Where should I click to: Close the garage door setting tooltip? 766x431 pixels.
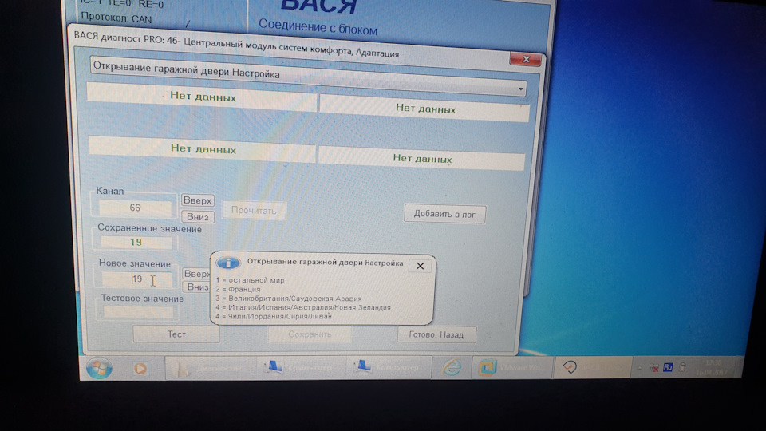[x=421, y=266]
